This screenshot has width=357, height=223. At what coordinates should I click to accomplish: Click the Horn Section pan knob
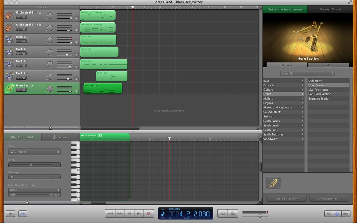click(50, 88)
